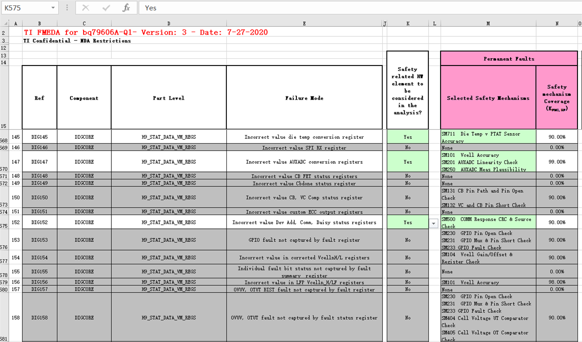Click the green Yes cell in DIG152 row

[x=407, y=222]
